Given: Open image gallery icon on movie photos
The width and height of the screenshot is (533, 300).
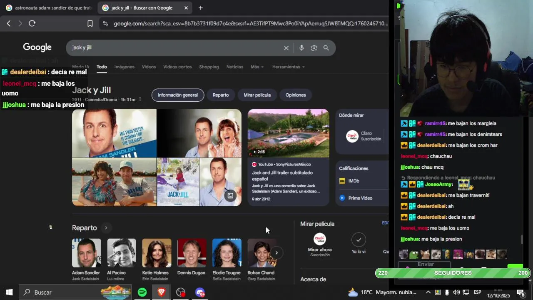Looking at the screenshot, I should click(x=230, y=195).
